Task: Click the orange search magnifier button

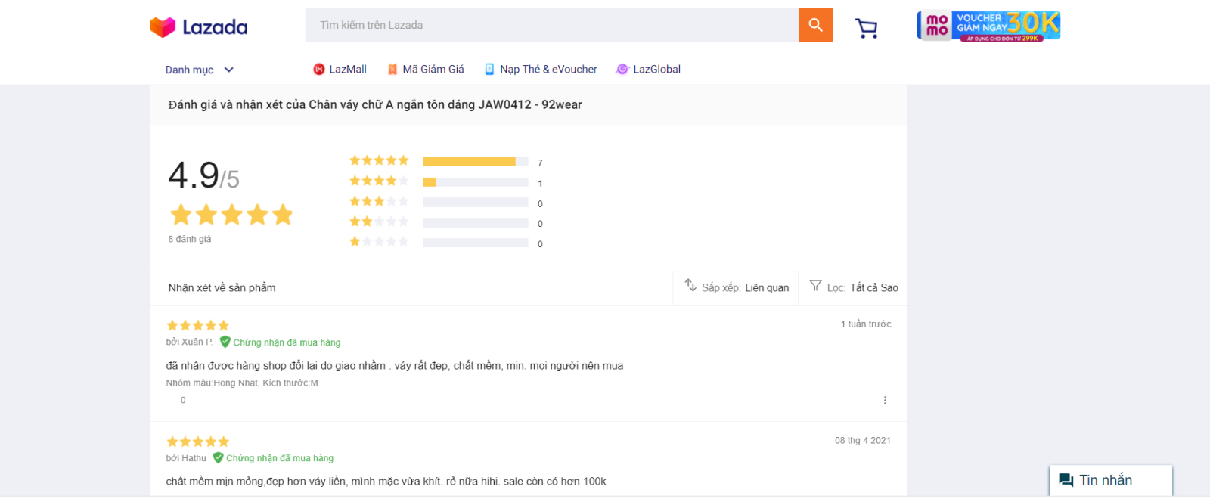Action: 815,25
